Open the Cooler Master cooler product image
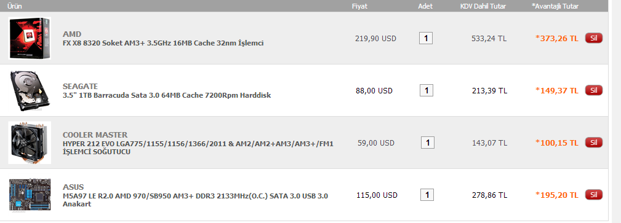The image size is (621, 223). click(30, 143)
